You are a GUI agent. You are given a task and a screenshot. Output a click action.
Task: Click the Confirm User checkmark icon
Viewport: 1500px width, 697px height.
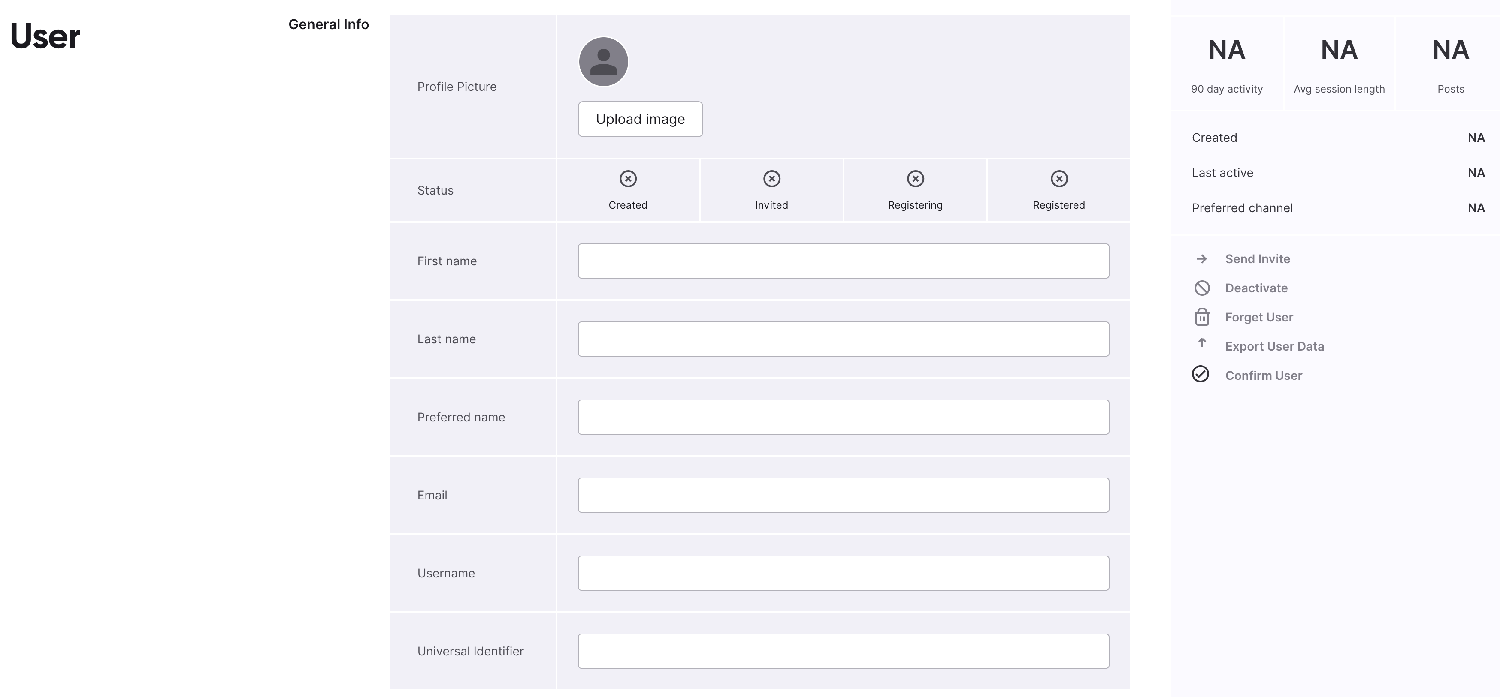click(1201, 374)
